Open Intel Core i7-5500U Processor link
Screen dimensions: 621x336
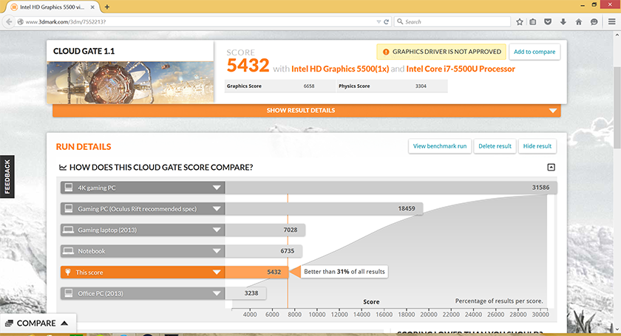(x=461, y=69)
